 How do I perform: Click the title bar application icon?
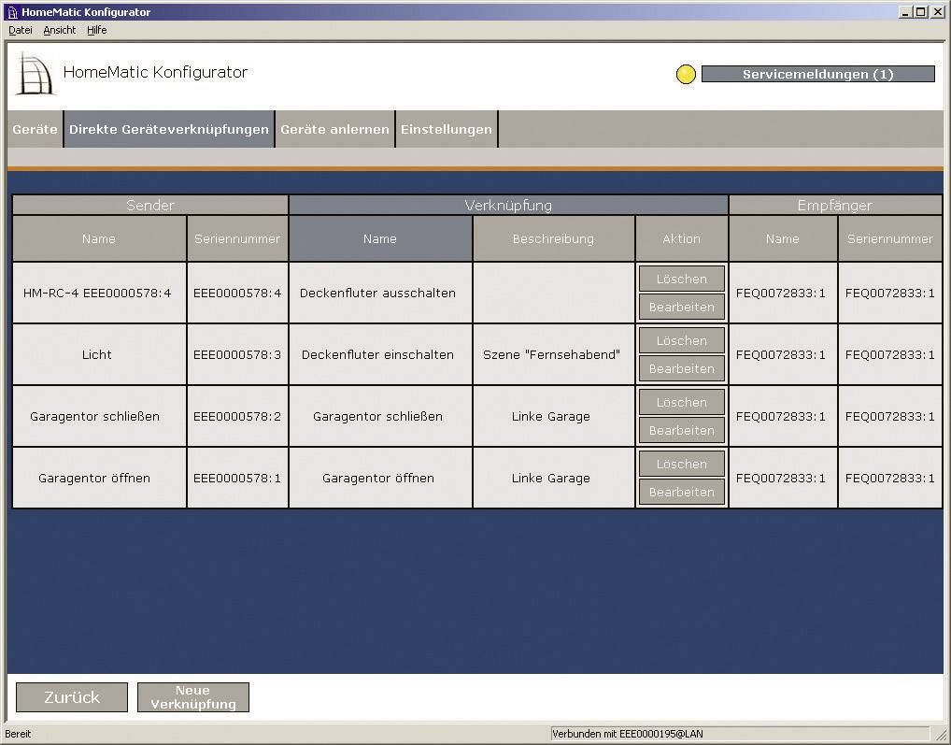(x=12, y=12)
